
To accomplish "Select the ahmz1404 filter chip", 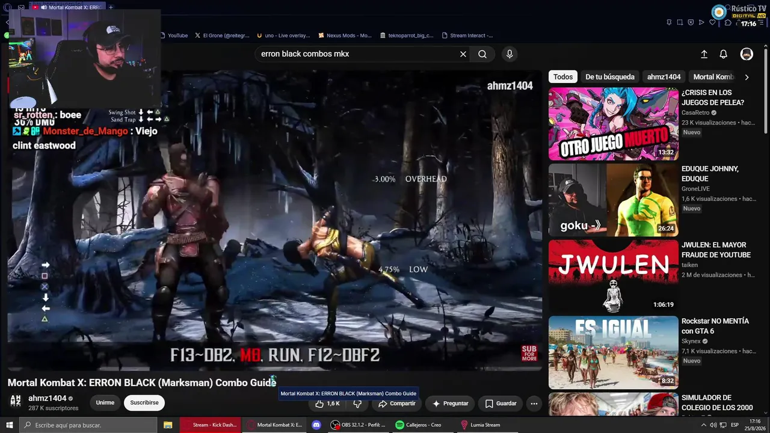I will [x=664, y=77].
